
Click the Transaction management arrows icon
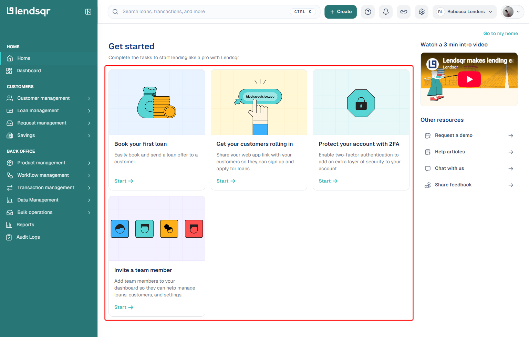[x=10, y=187]
